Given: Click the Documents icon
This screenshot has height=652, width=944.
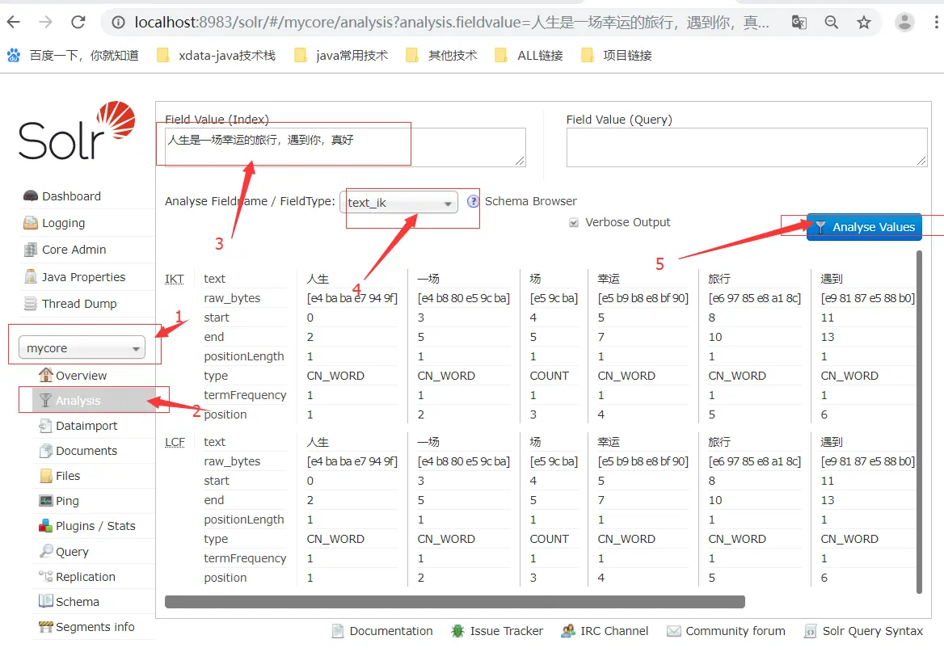Looking at the screenshot, I should point(46,450).
